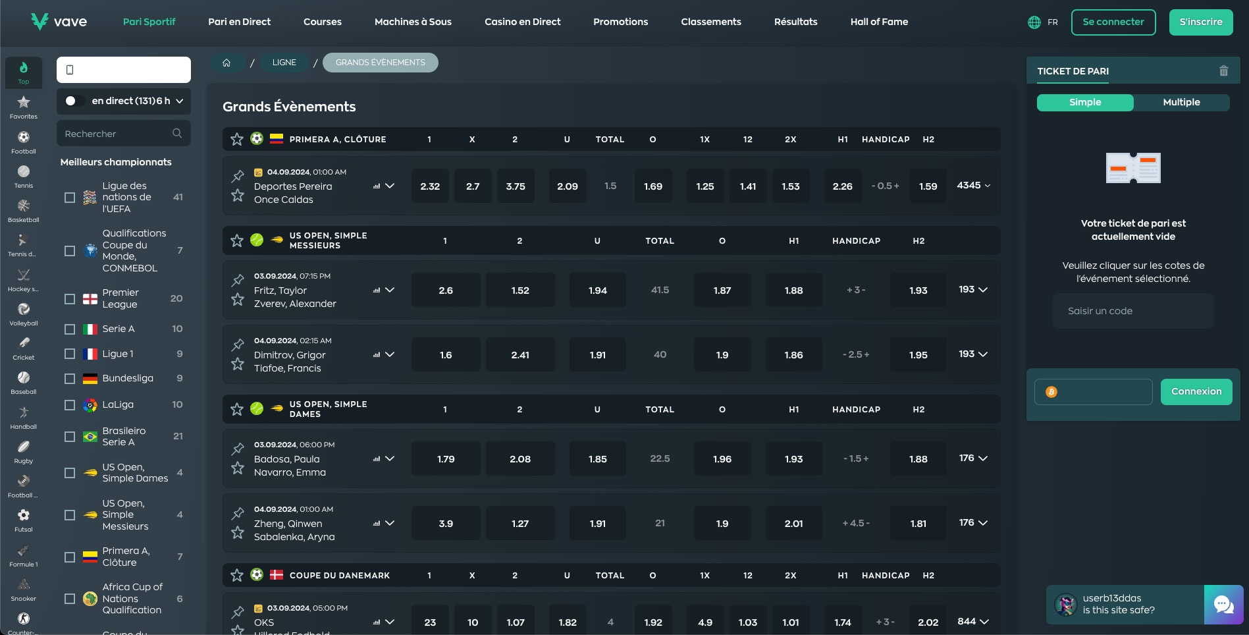Expand 176 markets for Zheng vs Sabalenka
This screenshot has width=1249, height=635.
point(973,523)
